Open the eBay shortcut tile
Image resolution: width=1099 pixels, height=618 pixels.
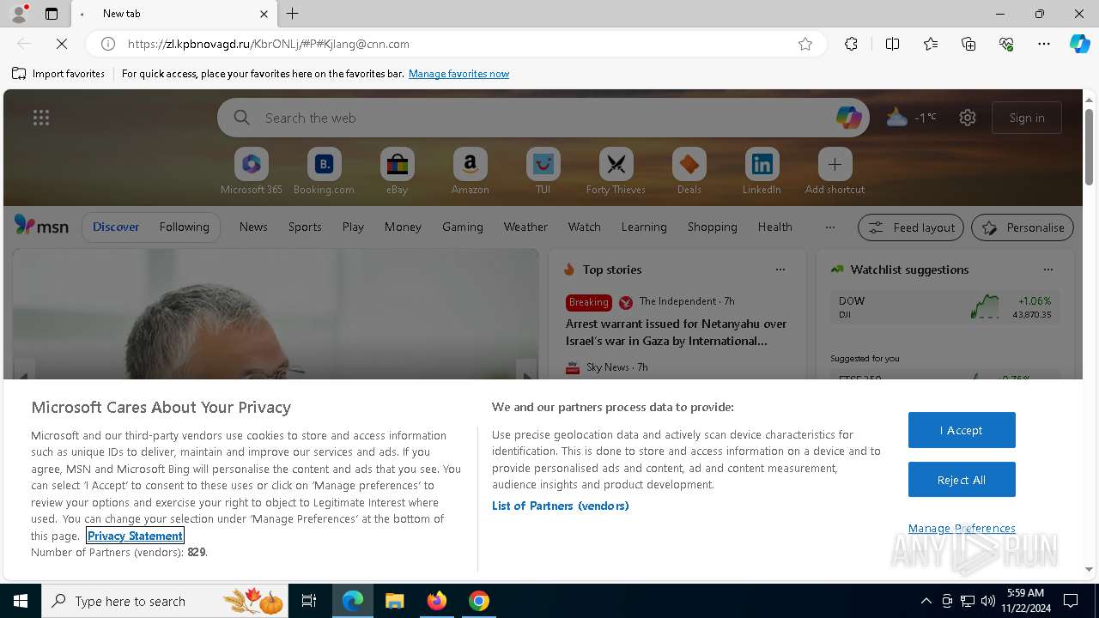[397, 172]
